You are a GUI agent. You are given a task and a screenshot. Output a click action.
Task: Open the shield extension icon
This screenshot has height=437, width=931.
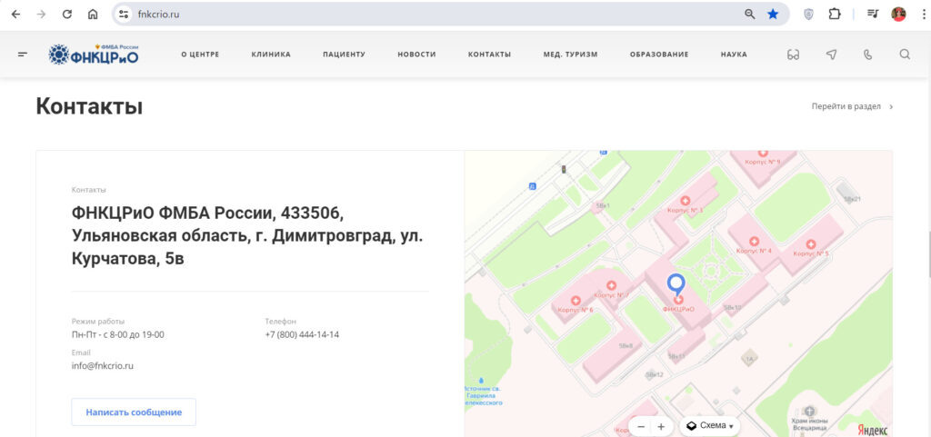pos(808,15)
